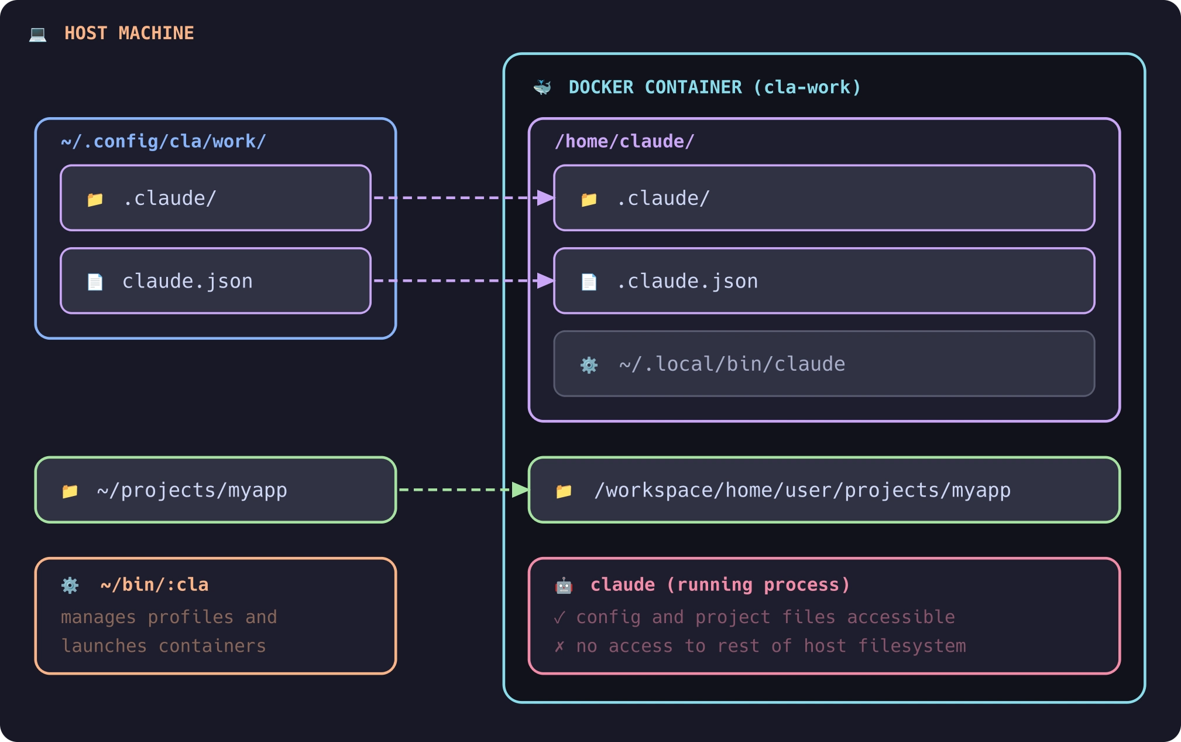The width and height of the screenshot is (1181, 742).
Task: Click the robot icon for claude running process
Action: tap(564, 584)
